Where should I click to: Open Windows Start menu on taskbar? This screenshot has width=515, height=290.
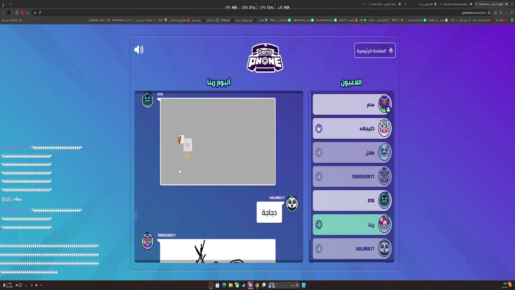(304, 285)
